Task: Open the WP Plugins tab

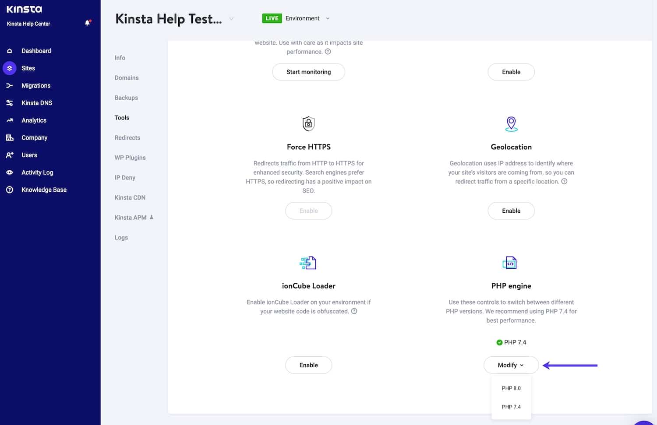Action: 130,158
